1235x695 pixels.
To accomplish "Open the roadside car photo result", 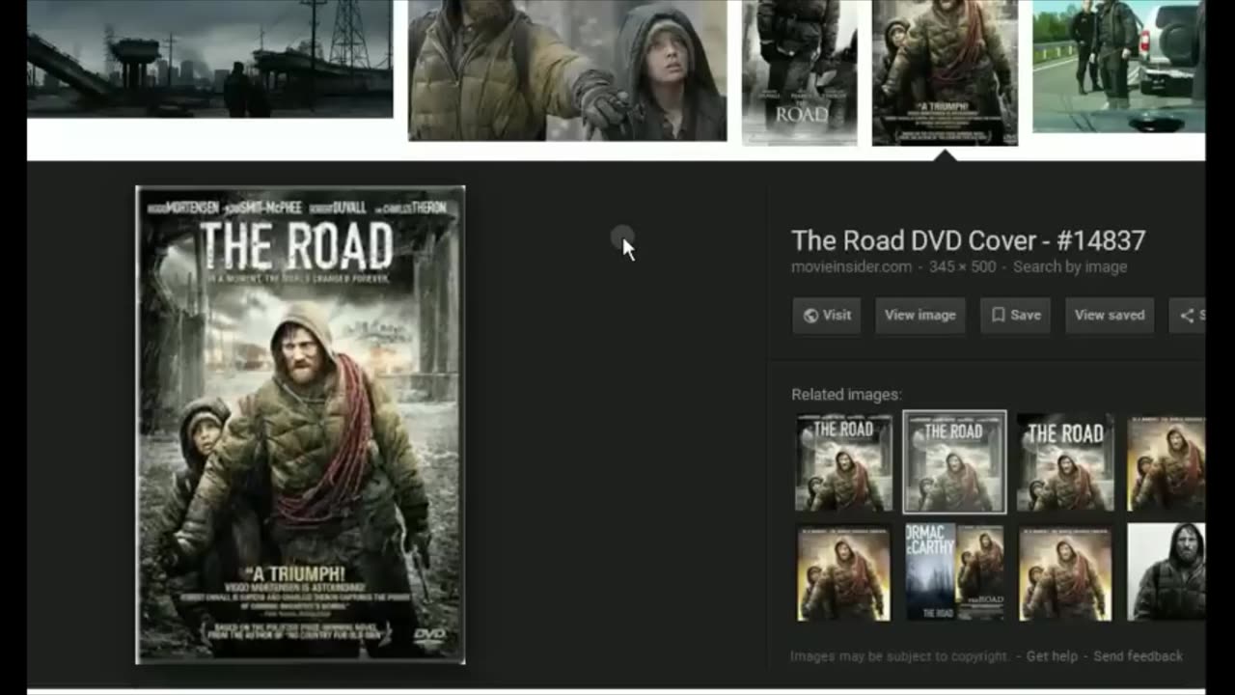I will click(1118, 66).
